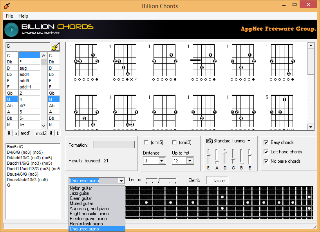Click the sharp button left of mod1

[x=9, y=133]
